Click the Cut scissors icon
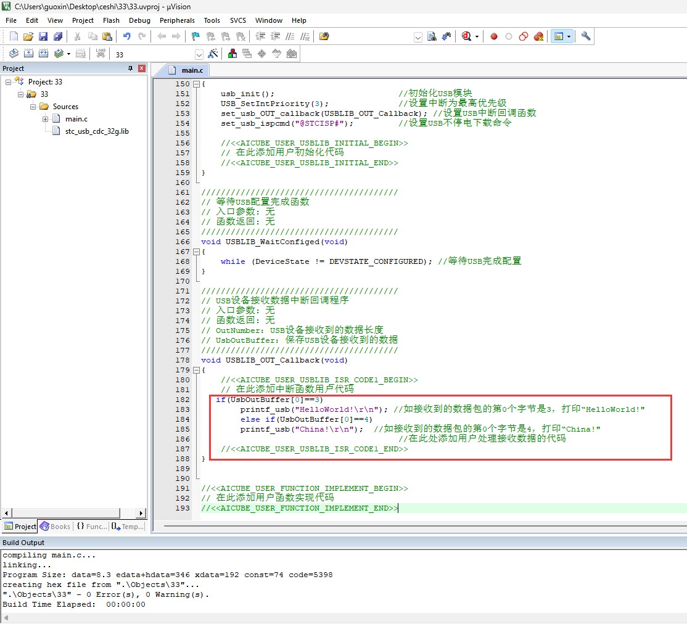The image size is (687, 624). coord(78,36)
